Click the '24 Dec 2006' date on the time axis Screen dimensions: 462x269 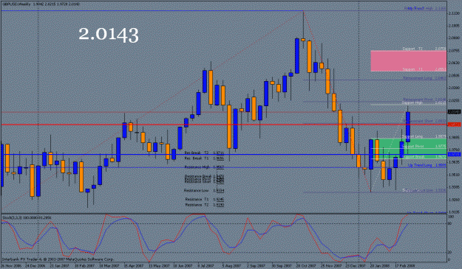[x=35, y=266]
